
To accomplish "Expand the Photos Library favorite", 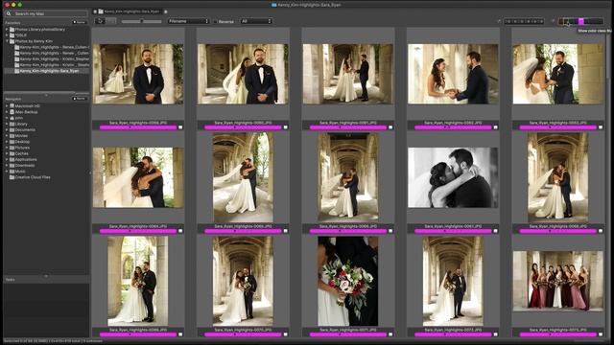I will [x=7, y=30].
